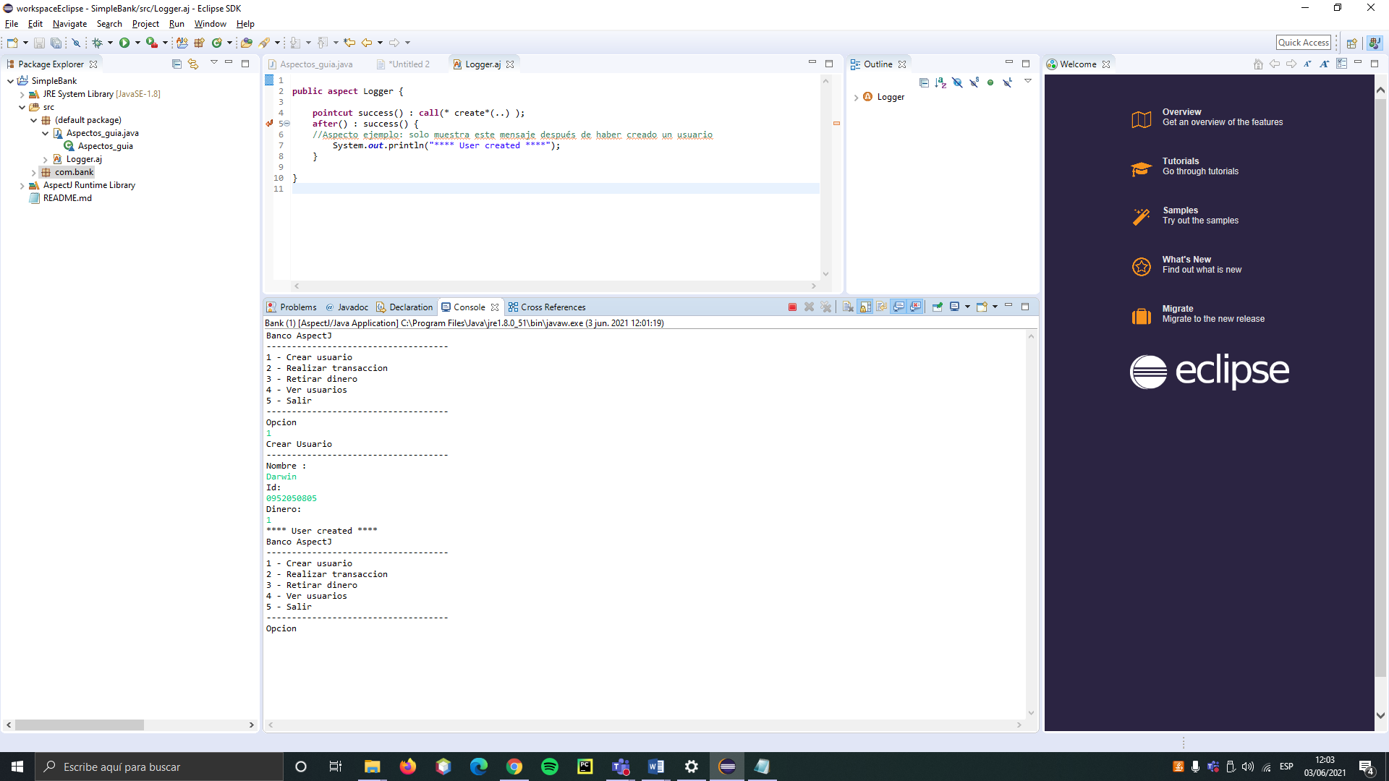
Task: Open Spotify from the taskbar
Action: click(550, 767)
